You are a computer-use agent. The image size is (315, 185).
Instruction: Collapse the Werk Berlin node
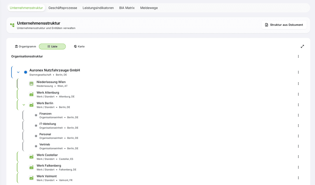[24, 105]
